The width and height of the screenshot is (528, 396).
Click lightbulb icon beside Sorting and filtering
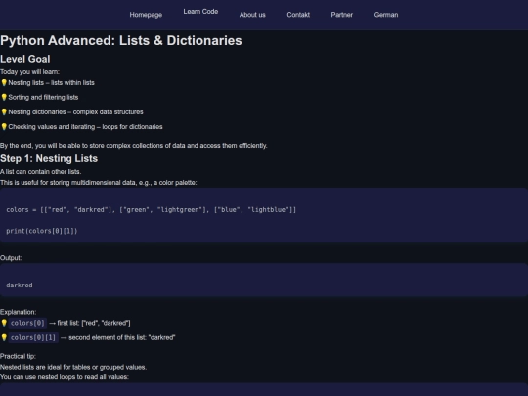4,98
